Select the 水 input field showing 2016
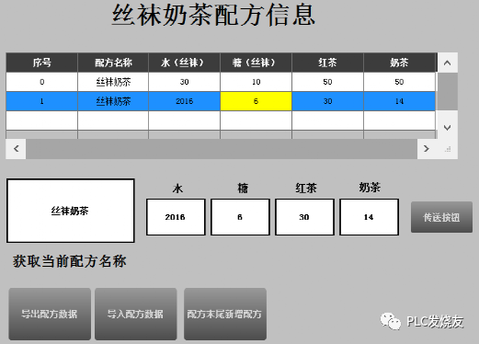This screenshot has height=344, width=479. point(176,217)
